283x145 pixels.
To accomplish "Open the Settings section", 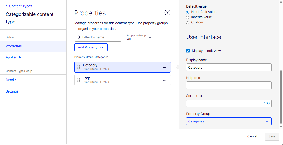I will coord(12,91).
